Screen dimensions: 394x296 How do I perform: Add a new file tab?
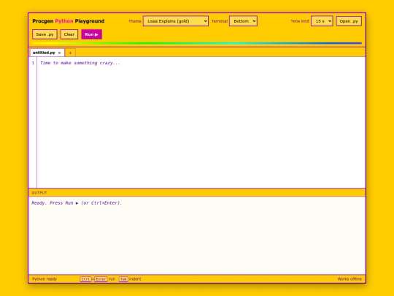click(70, 53)
